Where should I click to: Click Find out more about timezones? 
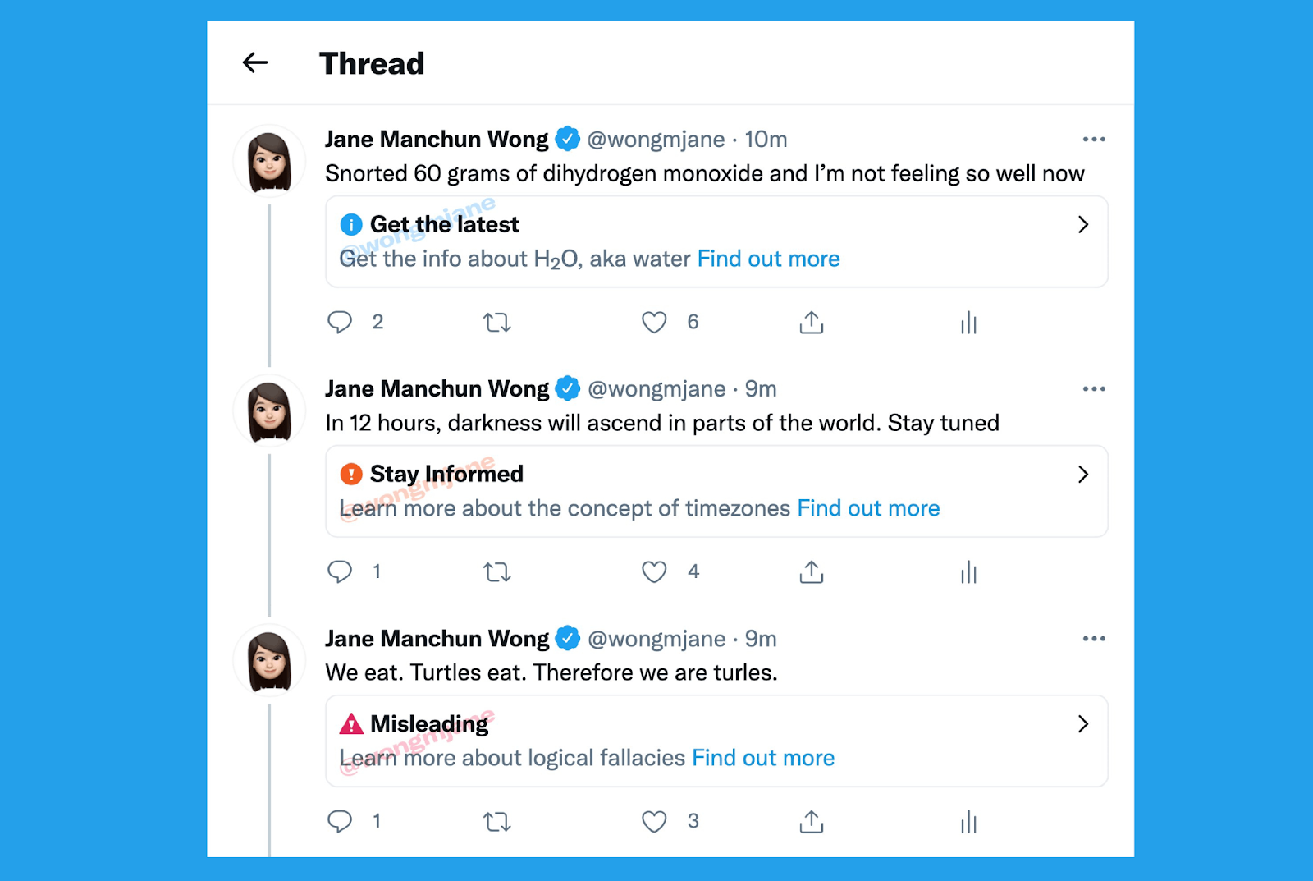click(x=867, y=507)
